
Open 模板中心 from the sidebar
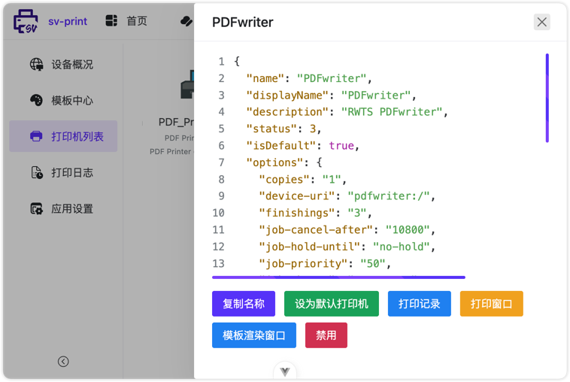72,101
